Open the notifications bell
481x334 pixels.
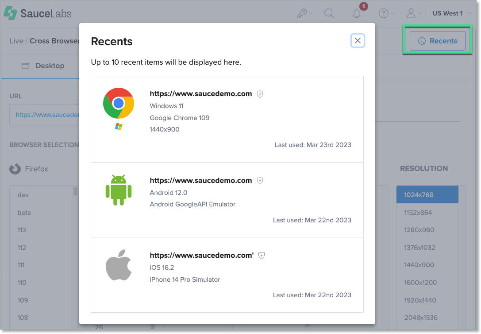pyautogui.click(x=357, y=14)
